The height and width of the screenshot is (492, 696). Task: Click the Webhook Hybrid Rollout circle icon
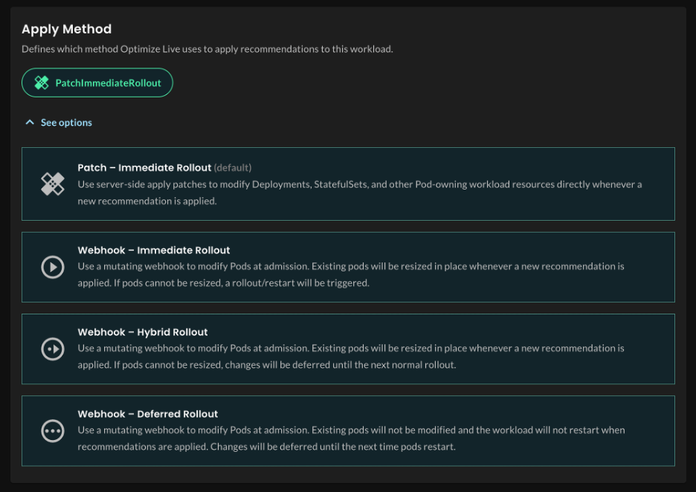53,349
